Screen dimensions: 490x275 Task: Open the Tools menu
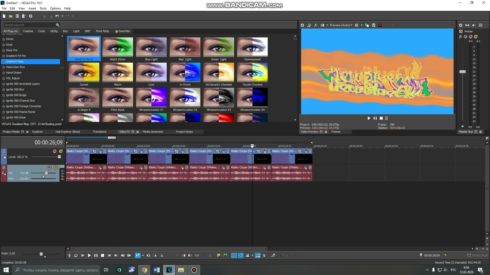[x=43, y=8]
